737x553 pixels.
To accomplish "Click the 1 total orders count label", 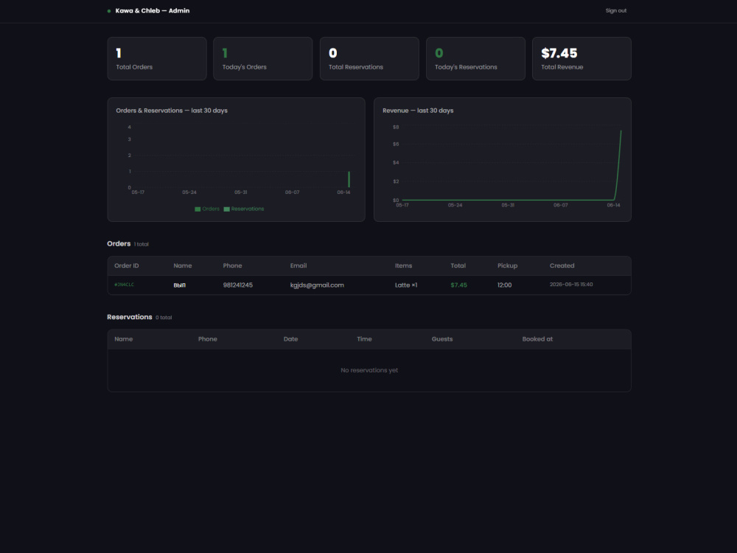I will click(x=141, y=244).
